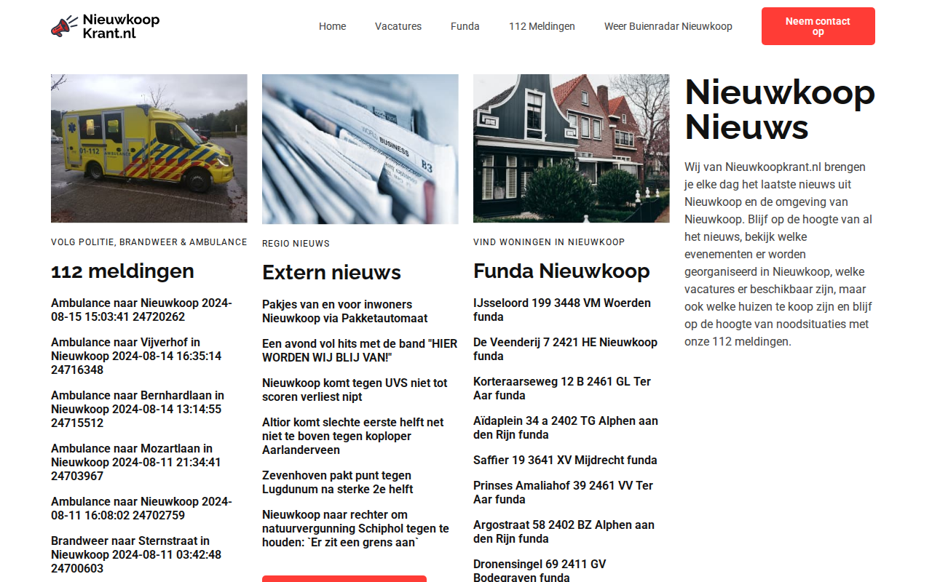Open Ambulance naar Mozartlaan report
Screen dimensions: 932x582
(x=136, y=462)
